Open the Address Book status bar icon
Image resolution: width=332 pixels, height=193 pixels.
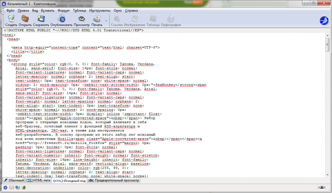[23, 187]
